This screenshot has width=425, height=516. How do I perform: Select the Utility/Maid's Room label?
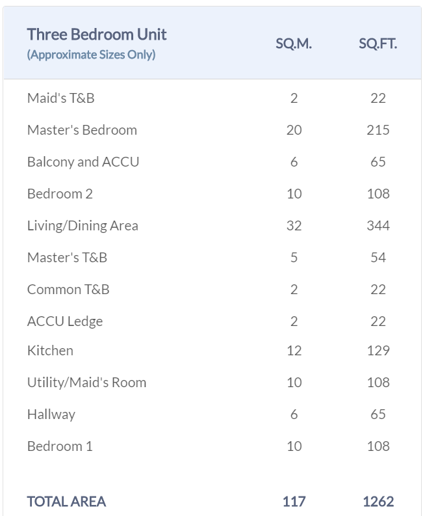point(86,383)
